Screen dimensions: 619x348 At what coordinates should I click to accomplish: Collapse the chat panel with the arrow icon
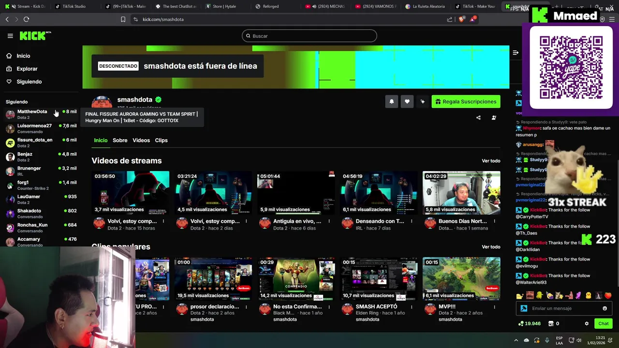pyautogui.click(x=516, y=53)
